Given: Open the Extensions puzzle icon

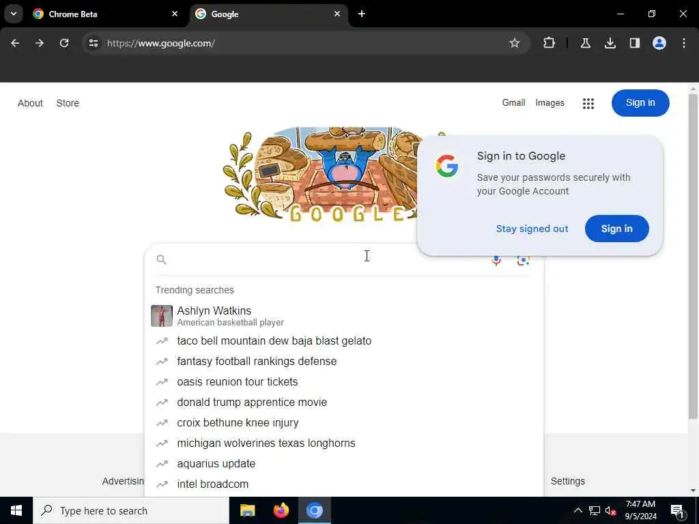Looking at the screenshot, I should [550, 43].
